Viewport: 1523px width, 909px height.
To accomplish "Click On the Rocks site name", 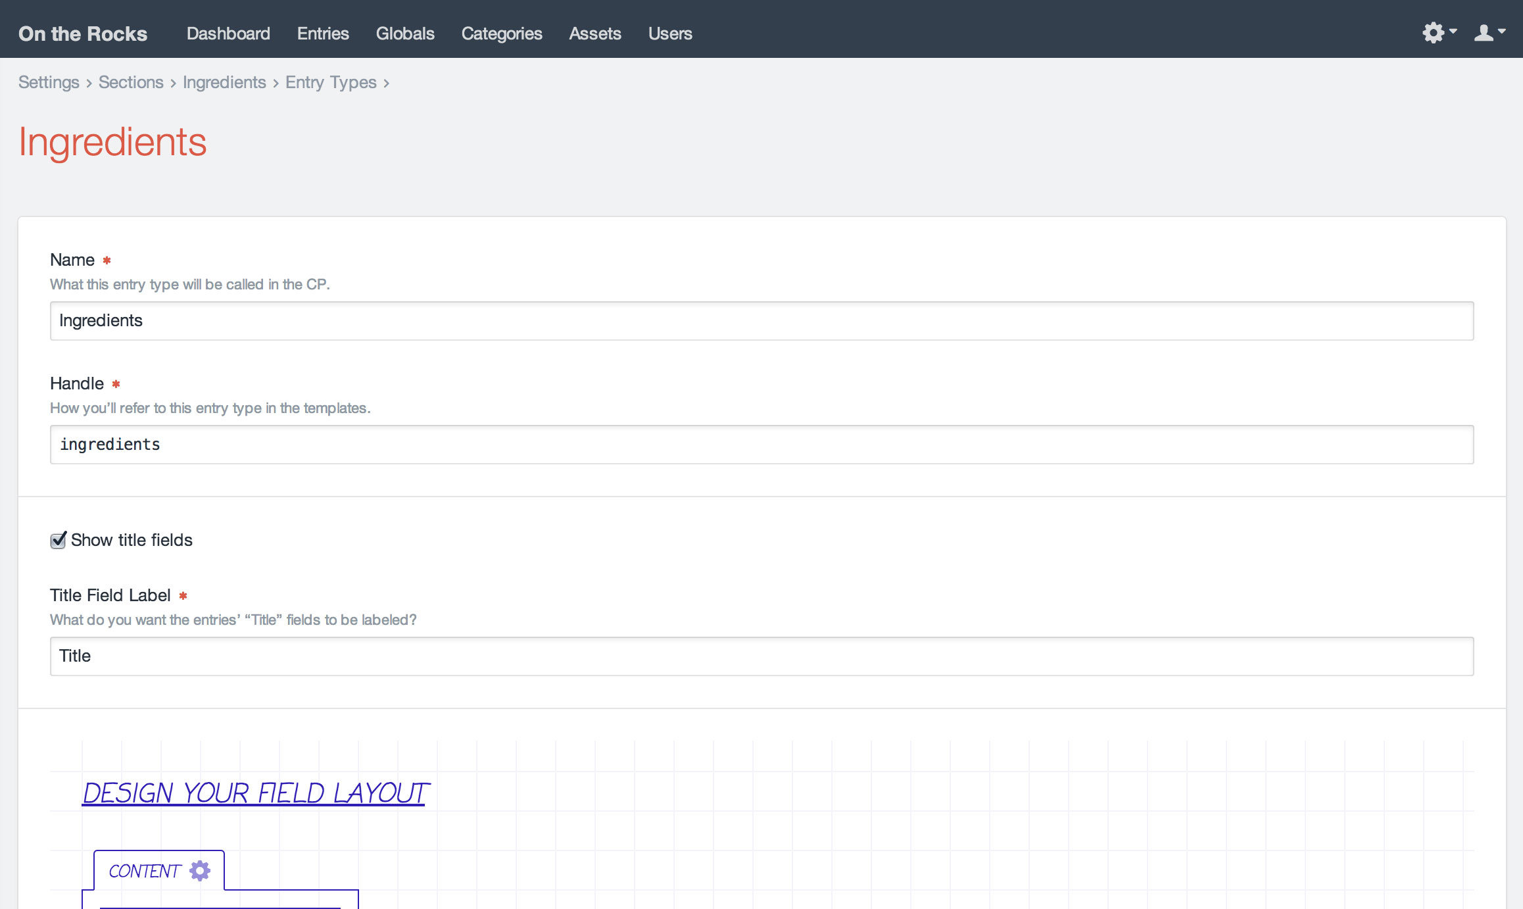I will 83,34.
